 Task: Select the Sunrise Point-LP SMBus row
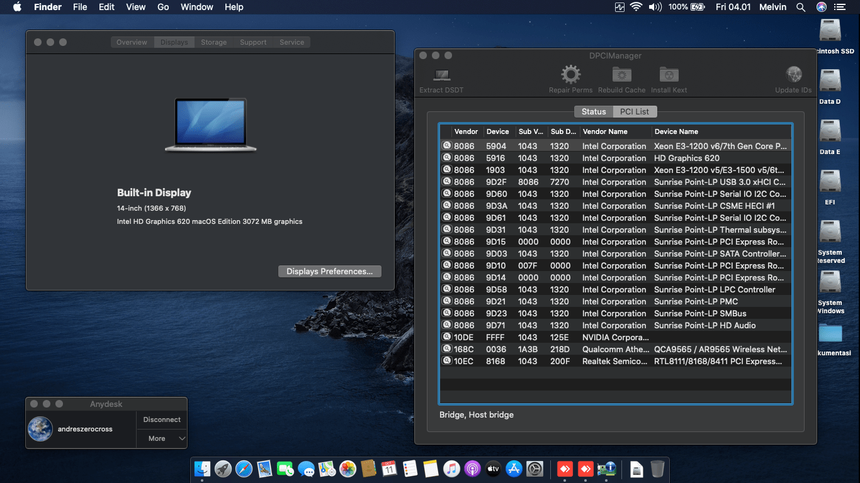click(x=615, y=313)
